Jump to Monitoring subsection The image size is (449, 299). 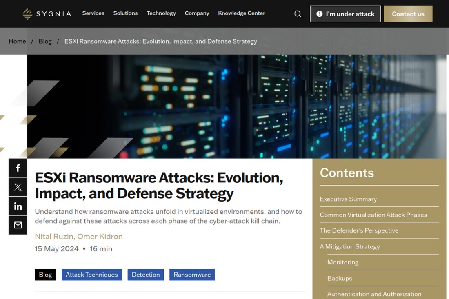(x=343, y=262)
